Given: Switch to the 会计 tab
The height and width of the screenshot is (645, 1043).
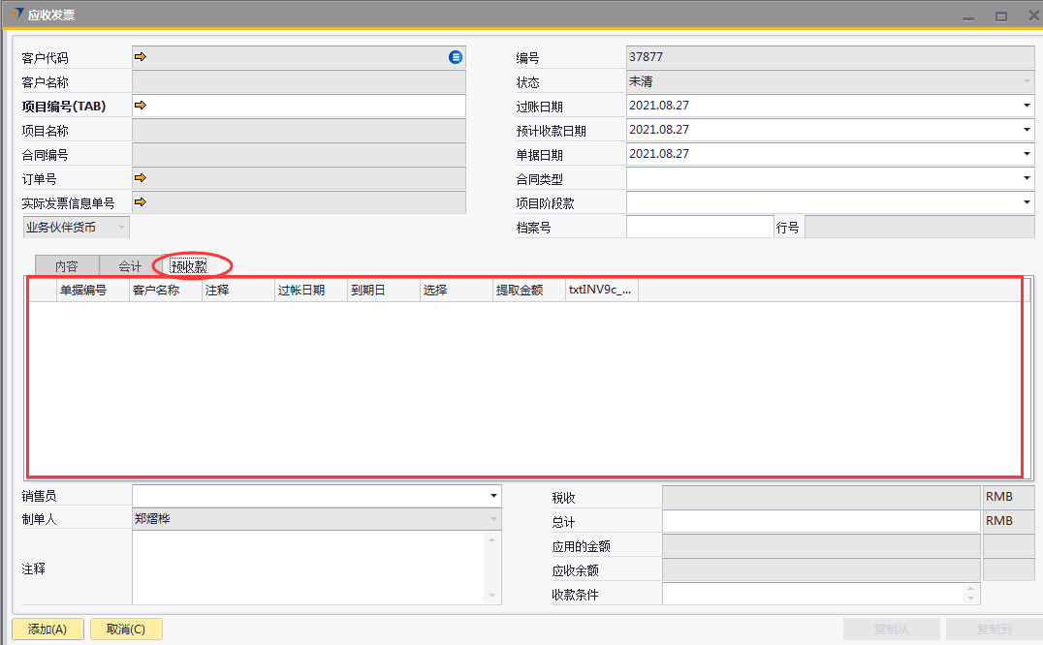Looking at the screenshot, I should 130,266.
